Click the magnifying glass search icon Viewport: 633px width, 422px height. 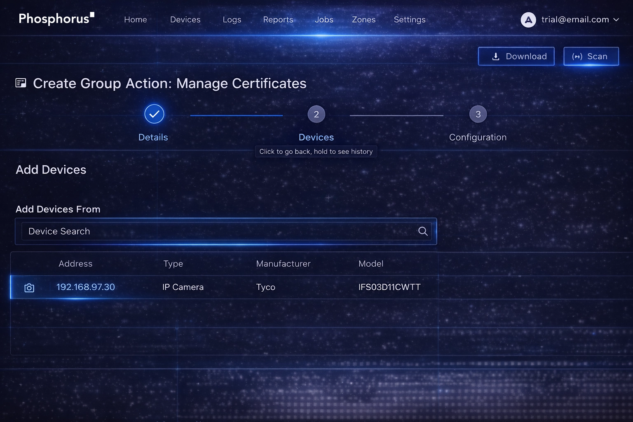pyautogui.click(x=422, y=231)
